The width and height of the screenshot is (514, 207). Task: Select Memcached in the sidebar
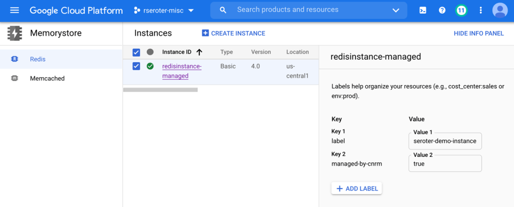(47, 78)
